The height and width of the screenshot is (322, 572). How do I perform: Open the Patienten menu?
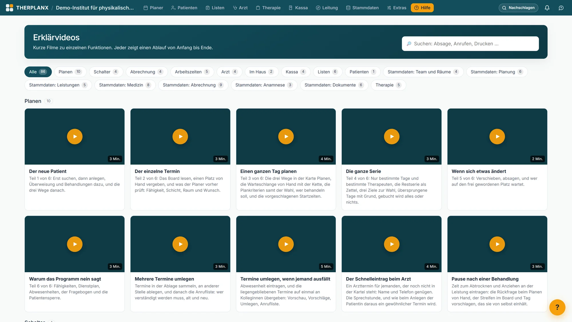(x=184, y=8)
